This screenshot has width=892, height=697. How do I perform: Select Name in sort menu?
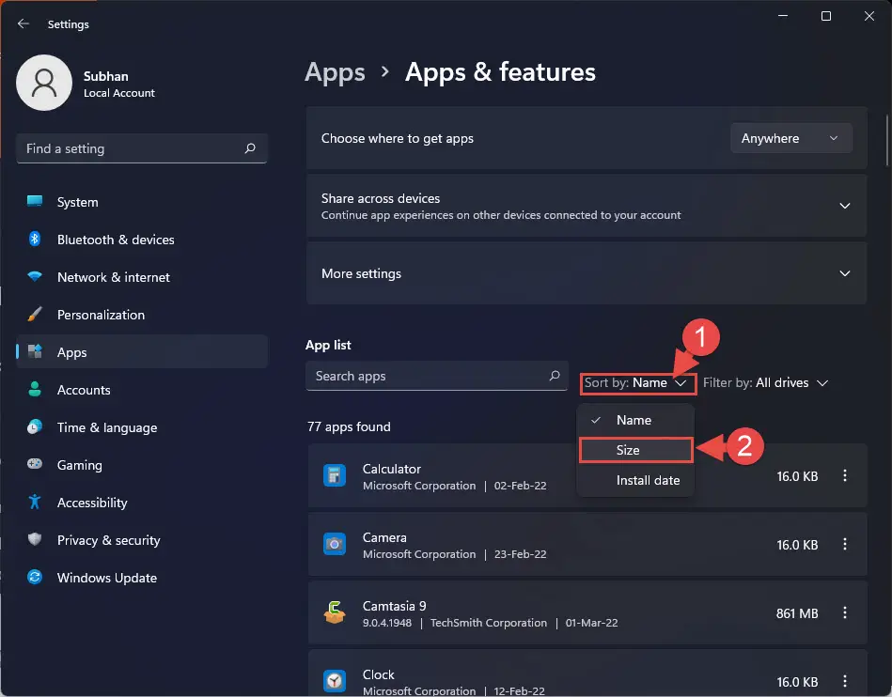pyautogui.click(x=635, y=420)
